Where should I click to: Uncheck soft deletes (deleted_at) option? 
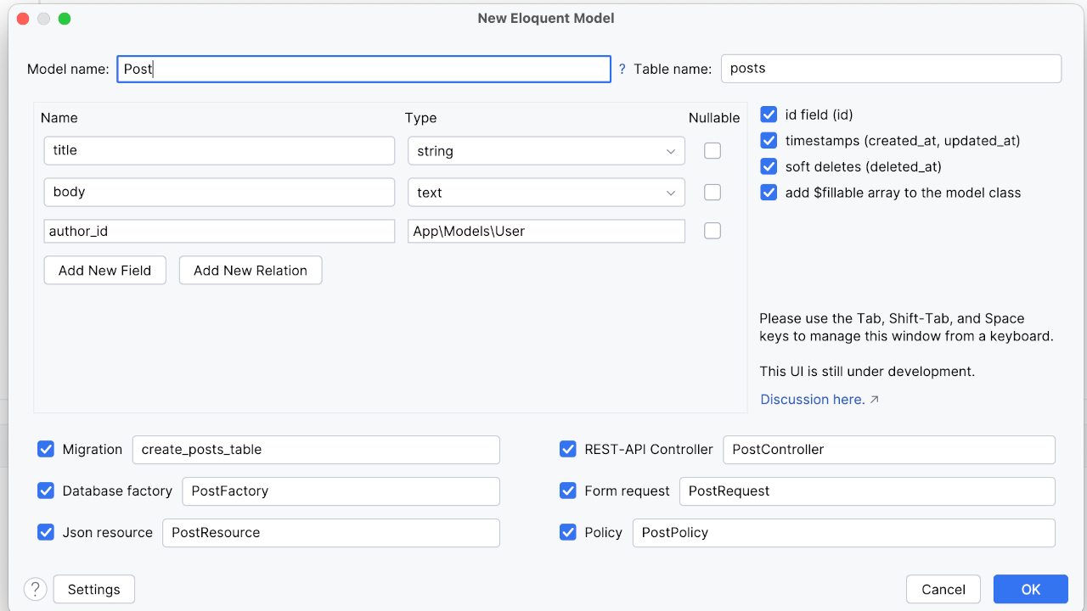click(769, 166)
